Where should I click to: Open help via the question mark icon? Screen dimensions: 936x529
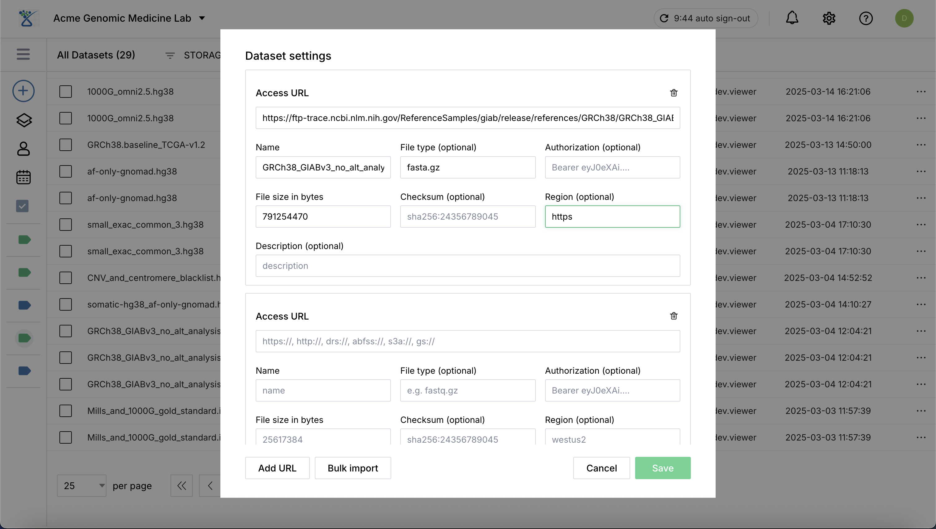pyautogui.click(x=866, y=18)
